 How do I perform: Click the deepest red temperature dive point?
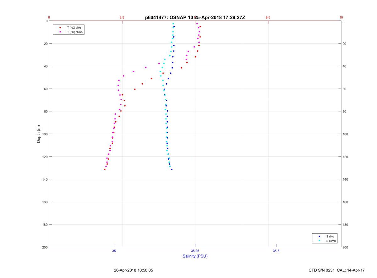point(105,169)
